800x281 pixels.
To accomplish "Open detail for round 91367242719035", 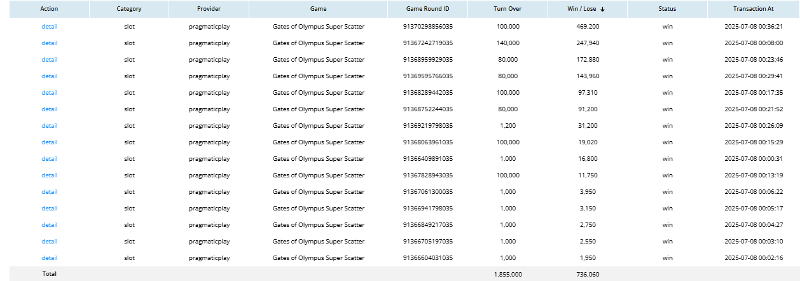I will click(x=50, y=43).
